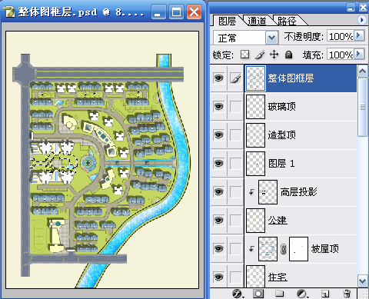Delete layer with trash icon
The image size is (369, 299).
pyautogui.click(x=347, y=294)
